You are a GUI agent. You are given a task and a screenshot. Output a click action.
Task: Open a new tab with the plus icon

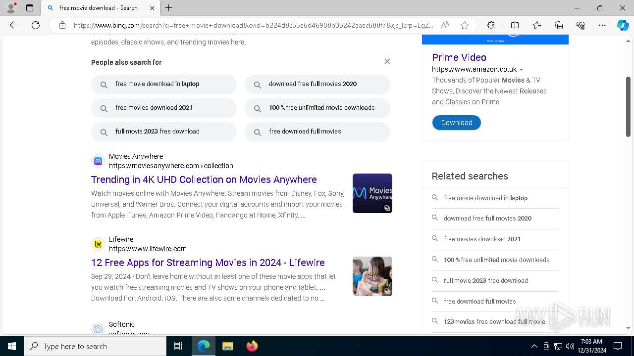pyautogui.click(x=168, y=8)
